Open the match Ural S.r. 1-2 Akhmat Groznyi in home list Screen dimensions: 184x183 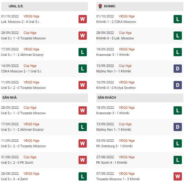[x=22, y=130]
